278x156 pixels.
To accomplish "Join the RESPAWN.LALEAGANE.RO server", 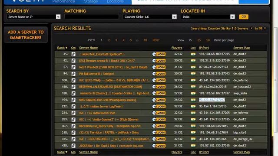I will [x=159, y=87].
